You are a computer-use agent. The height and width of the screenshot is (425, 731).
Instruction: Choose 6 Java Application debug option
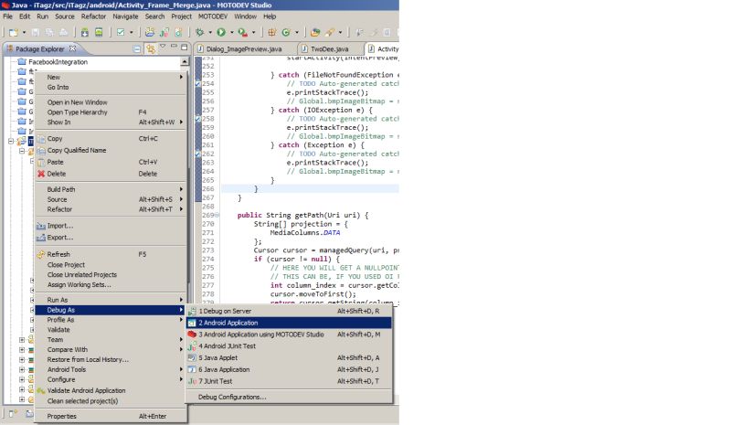click(x=289, y=369)
